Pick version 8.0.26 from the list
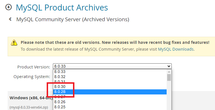The width and height of the screenshot is (215, 110). point(110,102)
